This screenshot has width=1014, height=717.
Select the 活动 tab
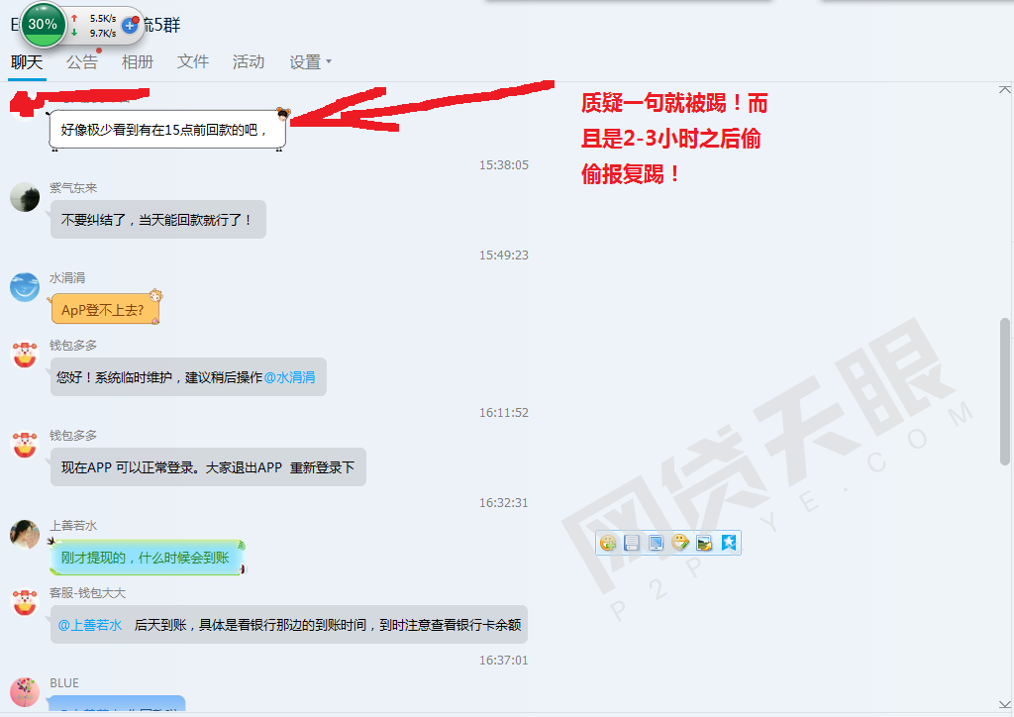tap(249, 61)
